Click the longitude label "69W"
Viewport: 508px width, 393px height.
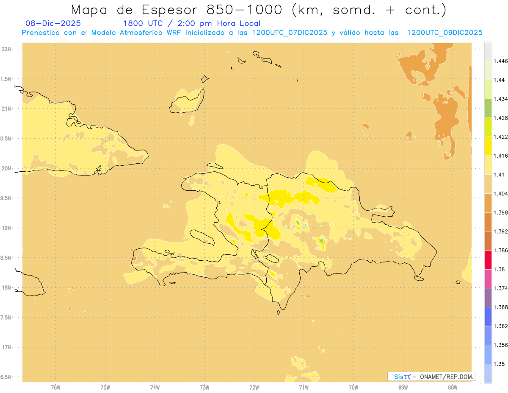pos(403,387)
